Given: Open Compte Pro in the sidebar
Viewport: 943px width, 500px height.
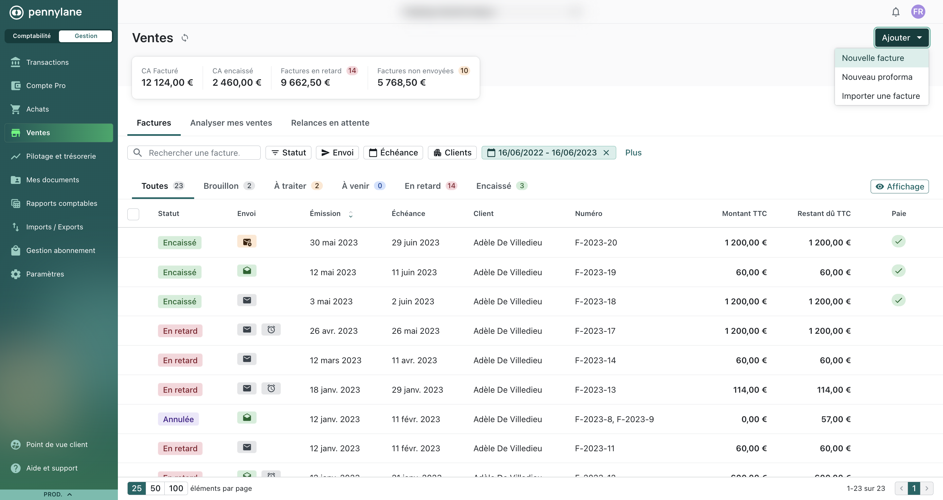Looking at the screenshot, I should [59, 86].
